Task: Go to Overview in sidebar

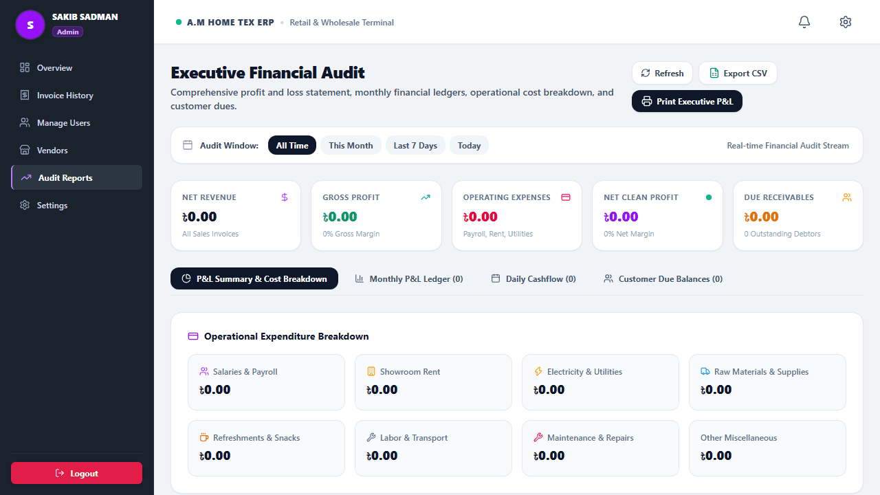Action: click(x=77, y=67)
